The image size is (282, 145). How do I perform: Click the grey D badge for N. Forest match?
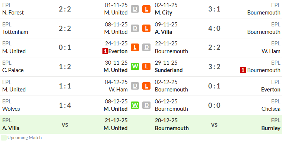(x=135, y=9)
